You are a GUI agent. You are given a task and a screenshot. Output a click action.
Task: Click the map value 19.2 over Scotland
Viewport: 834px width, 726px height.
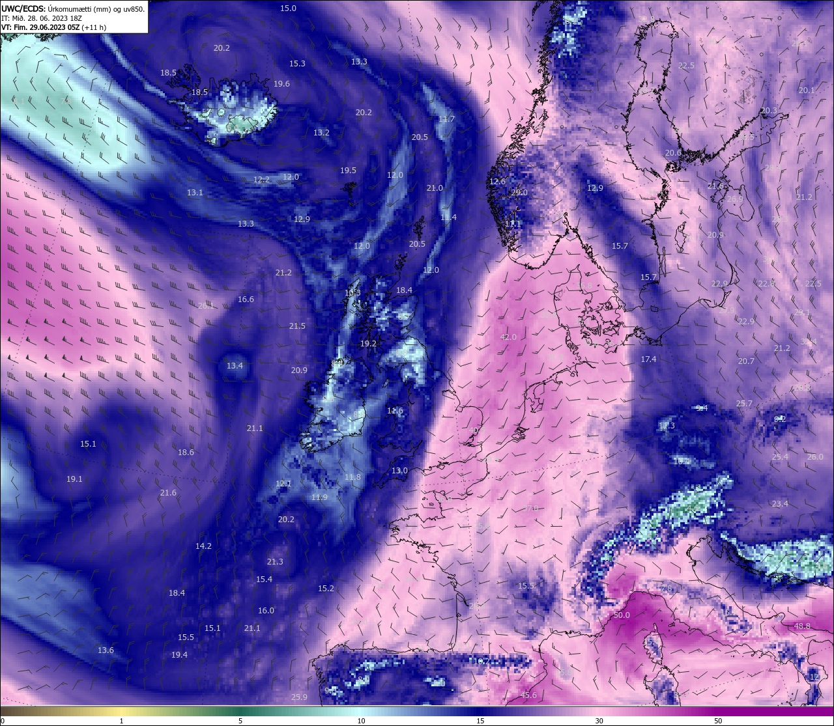tap(368, 344)
